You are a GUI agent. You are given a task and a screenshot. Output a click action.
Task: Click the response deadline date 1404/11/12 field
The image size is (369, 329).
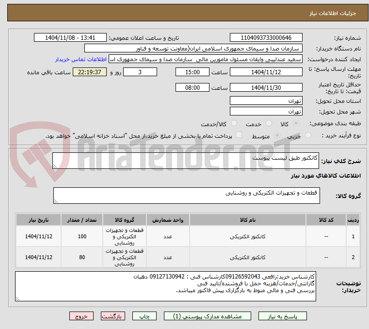pyautogui.click(x=266, y=72)
